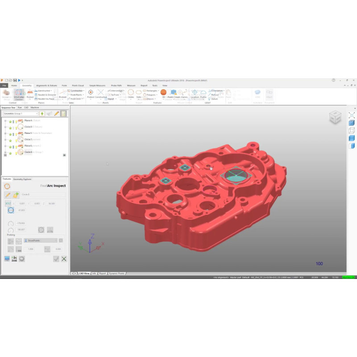Choose the wireframe box view icon
Image resolution: width=357 pixels, height=357 pixels.
(x=352, y=130)
